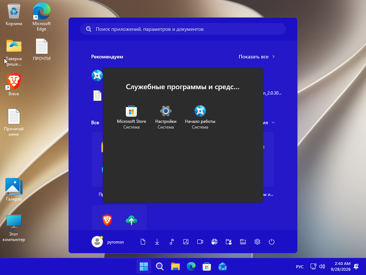Select Корзина recycle bin on desktop
This screenshot has height=275, width=366.
point(14,15)
